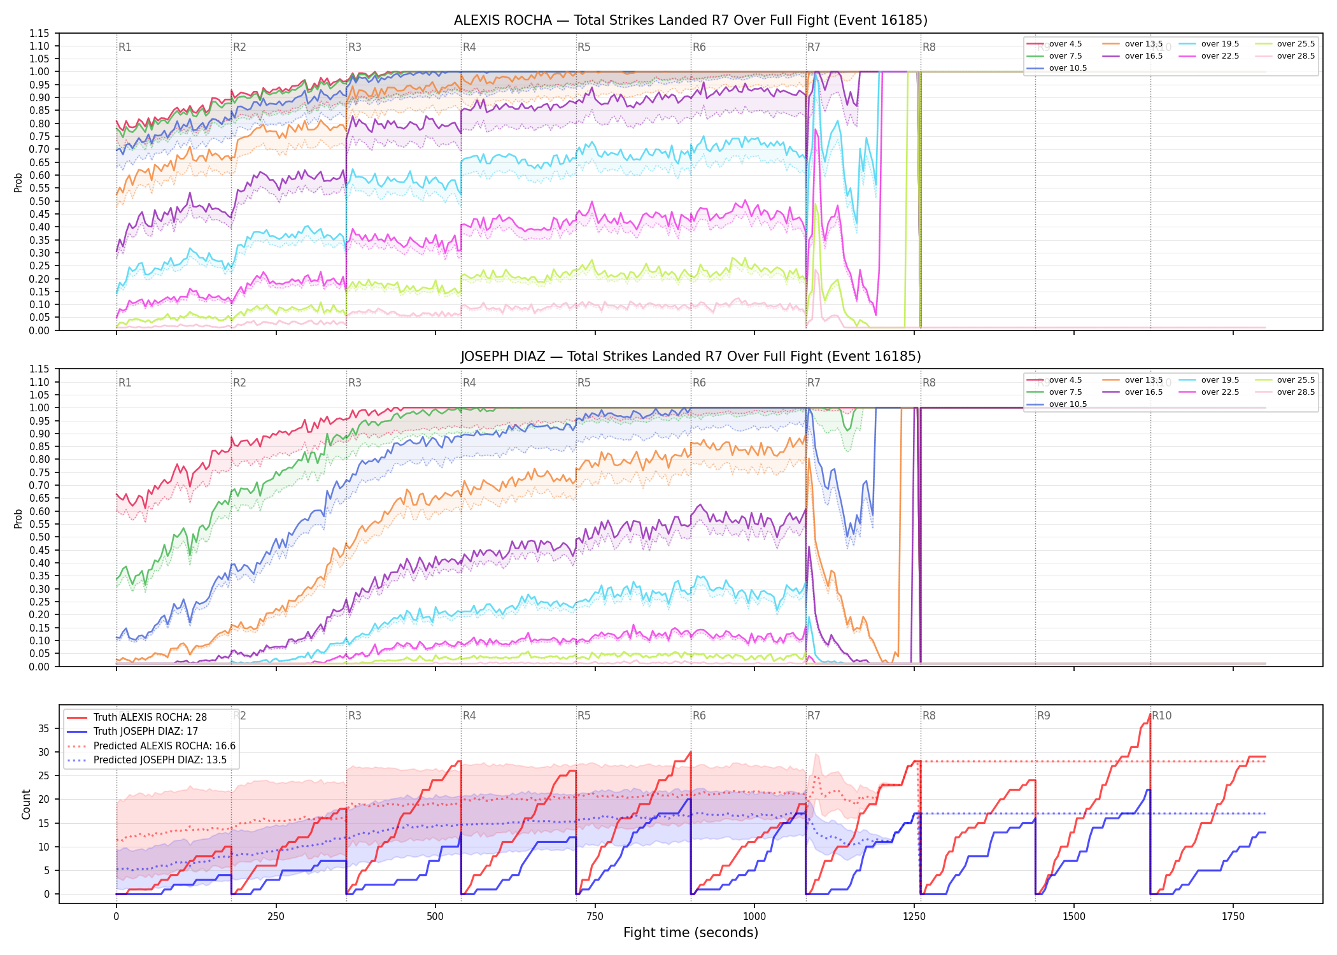1337x955 pixels.
Task: Select the R6 round marker in the DIAZ chart
Action: click(699, 383)
